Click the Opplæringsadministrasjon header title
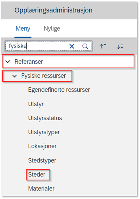Viewport: 140px width, 199px height. pyautogui.click(x=53, y=10)
